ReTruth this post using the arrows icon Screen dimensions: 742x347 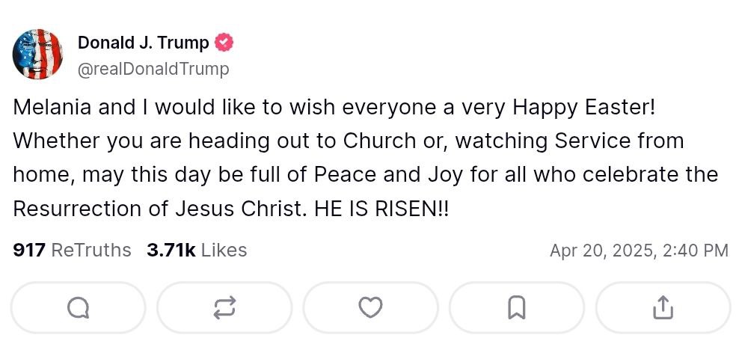[224, 307]
